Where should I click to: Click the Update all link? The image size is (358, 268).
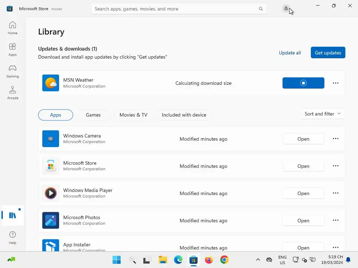point(290,53)
